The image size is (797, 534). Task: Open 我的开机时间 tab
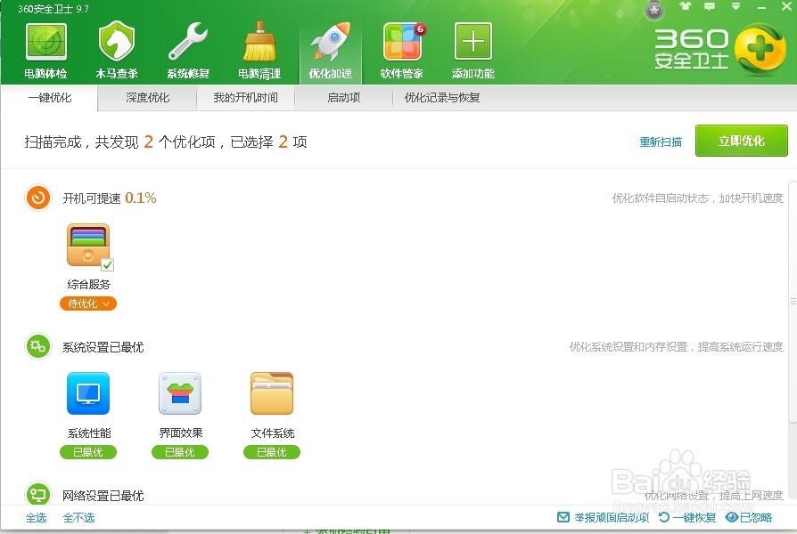point(245,98)
